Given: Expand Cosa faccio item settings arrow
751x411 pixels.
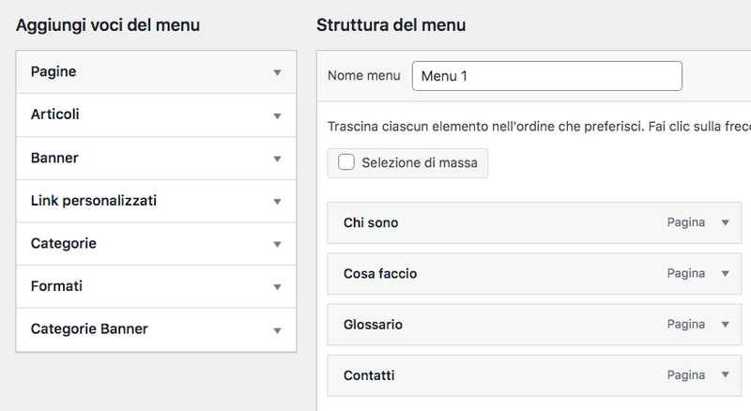Looking at the screenshot, I should pyautogui.click(x=725, y=273).
